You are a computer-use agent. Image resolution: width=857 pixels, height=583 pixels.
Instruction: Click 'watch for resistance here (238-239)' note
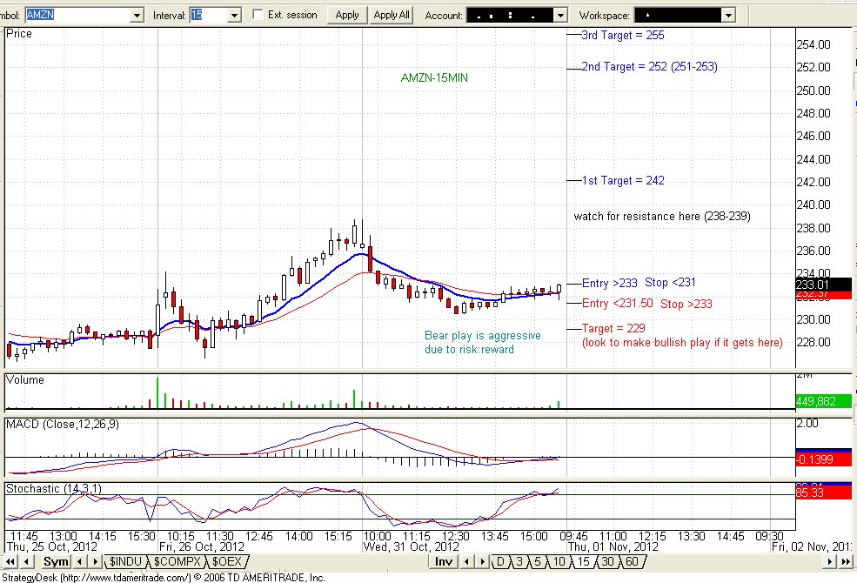click(662, 217)
